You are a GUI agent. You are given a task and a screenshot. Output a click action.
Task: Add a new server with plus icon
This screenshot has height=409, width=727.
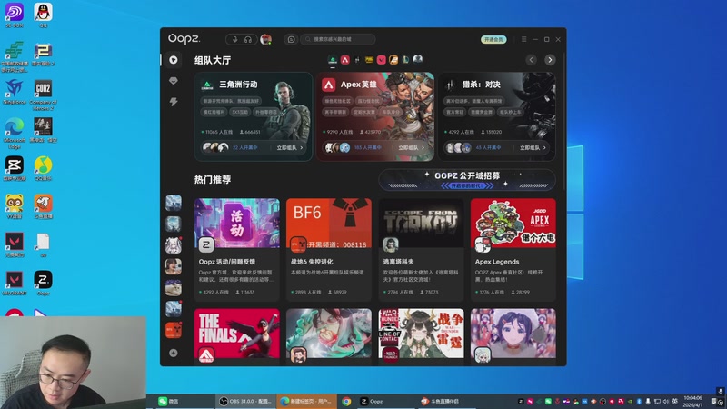[174, 353]
